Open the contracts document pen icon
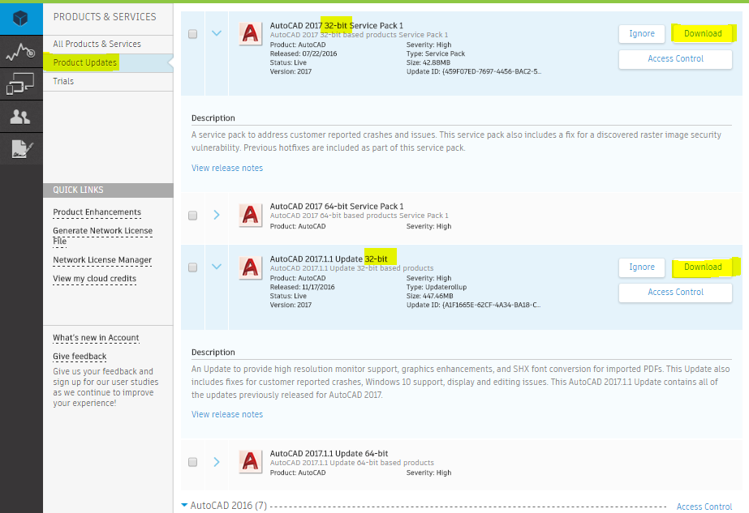Image resolution: width=749 pixels, height=513 pixels. tap(20, 149)
